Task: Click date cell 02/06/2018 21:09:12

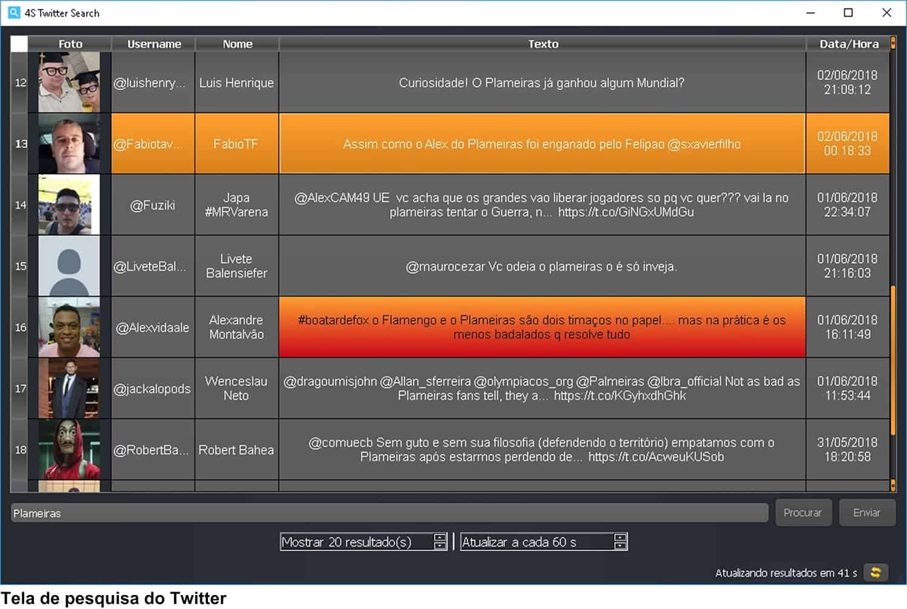Action: 848,82
